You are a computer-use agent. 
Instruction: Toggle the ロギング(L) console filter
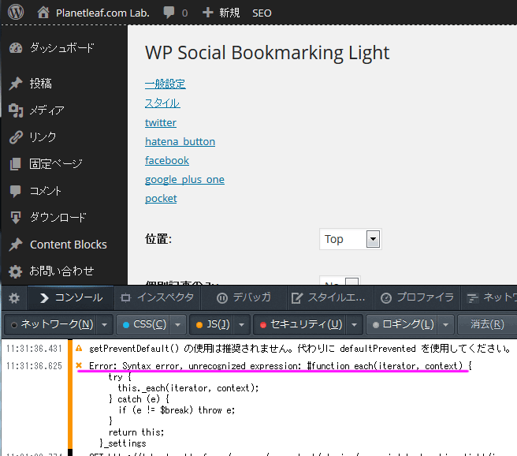pos(404,325)
